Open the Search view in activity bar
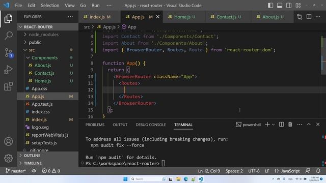This screenshot has height=183, width=326. pyautogui.click(x=8, y=36)
